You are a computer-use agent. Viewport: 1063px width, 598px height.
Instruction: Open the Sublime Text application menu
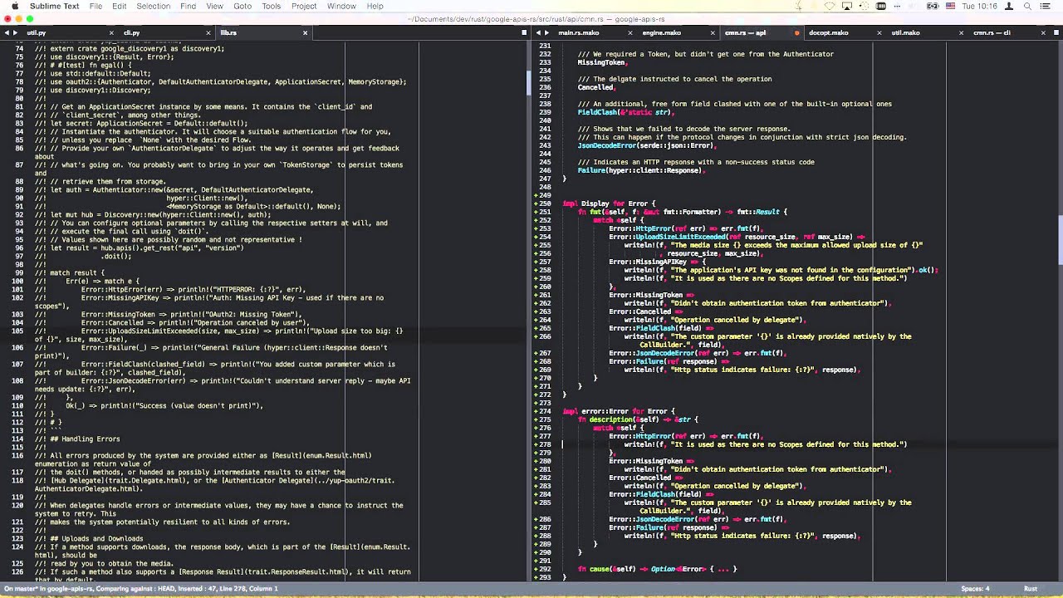tap(55, 6)
